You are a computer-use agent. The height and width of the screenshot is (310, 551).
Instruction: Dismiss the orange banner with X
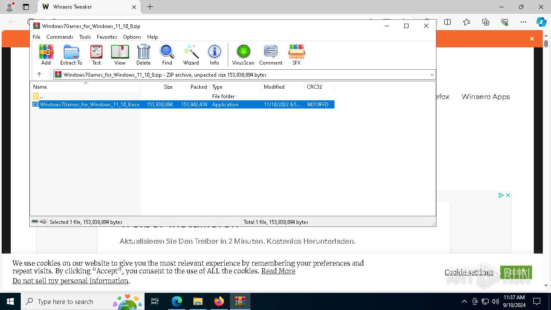coord(532,39)
